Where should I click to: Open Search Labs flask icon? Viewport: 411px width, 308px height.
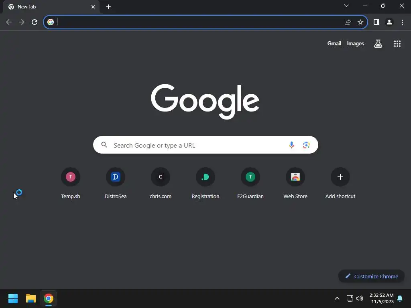(378, 44)
